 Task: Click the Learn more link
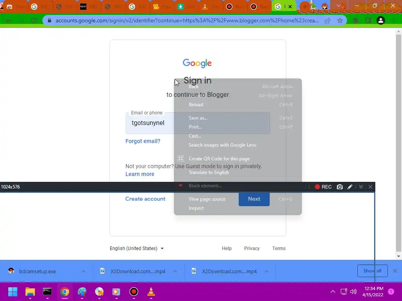pyautogui.click(x=140, y=174)
